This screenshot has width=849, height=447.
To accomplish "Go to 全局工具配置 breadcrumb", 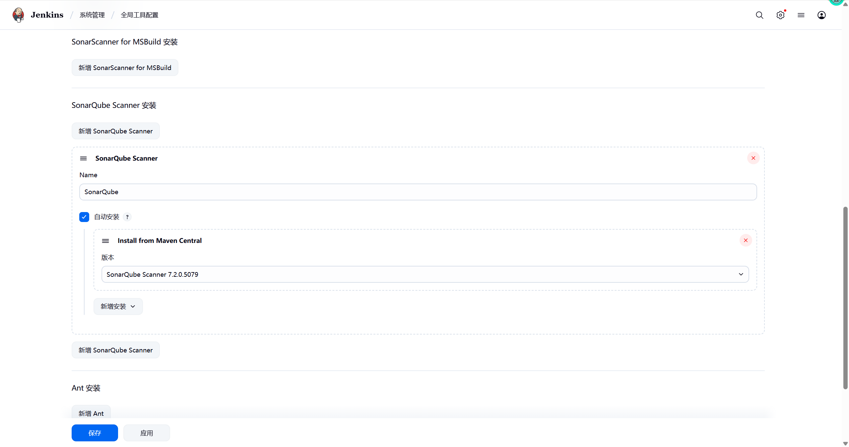I will point(140,15).
